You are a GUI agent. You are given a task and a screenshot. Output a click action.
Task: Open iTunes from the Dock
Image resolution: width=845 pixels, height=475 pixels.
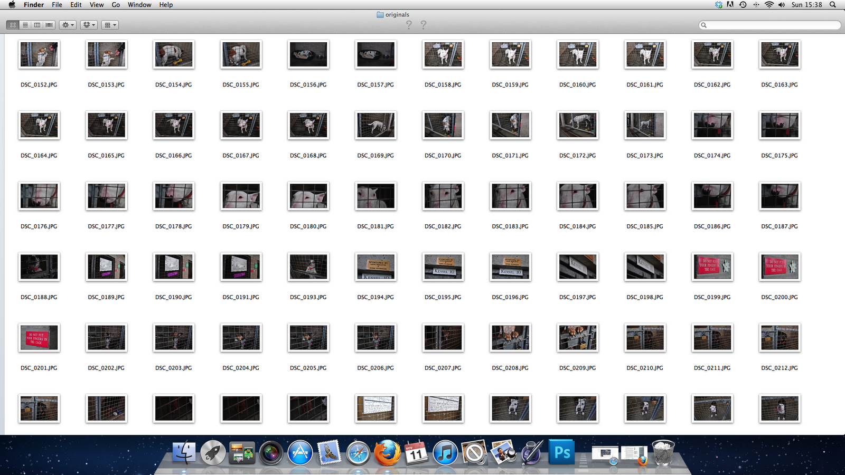[445, 452]
